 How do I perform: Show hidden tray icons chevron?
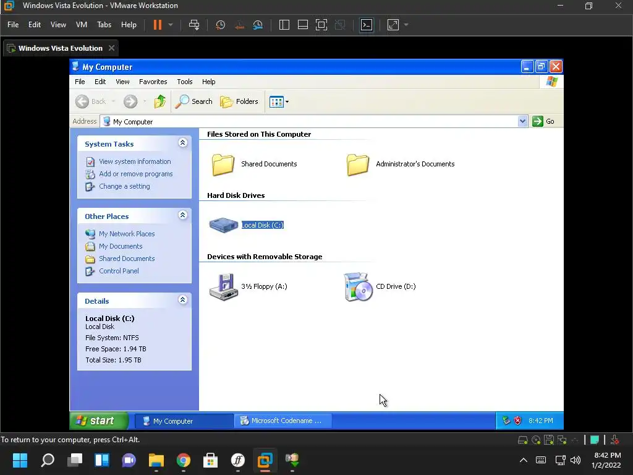[523, 460]
